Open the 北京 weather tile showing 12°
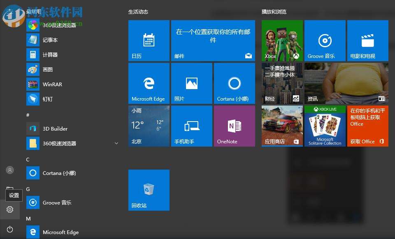395x239 pixels. (149, 125)
